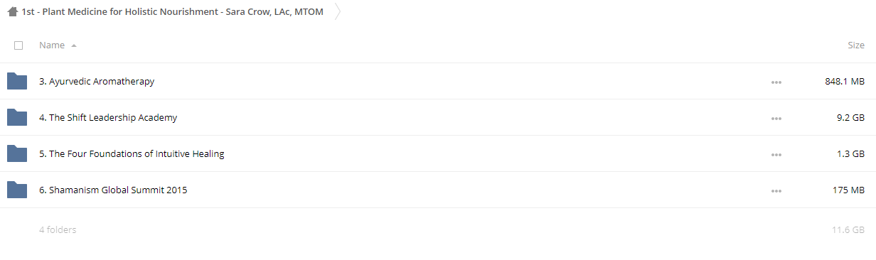Click the home icon in breadcrumb
Viewport: 876px width, 260px height.
(13, 12)
